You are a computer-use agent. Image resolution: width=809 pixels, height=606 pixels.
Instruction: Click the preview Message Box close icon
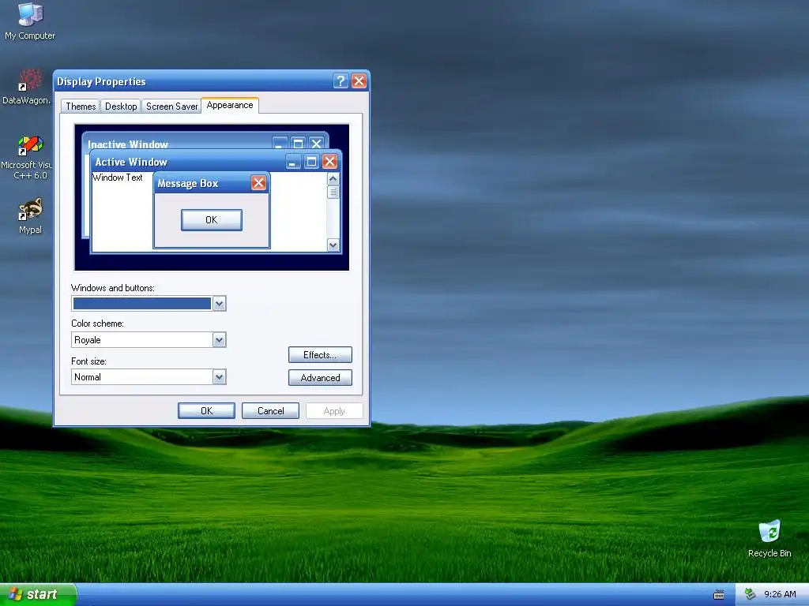pyautogui.click(x=258, y=182)
